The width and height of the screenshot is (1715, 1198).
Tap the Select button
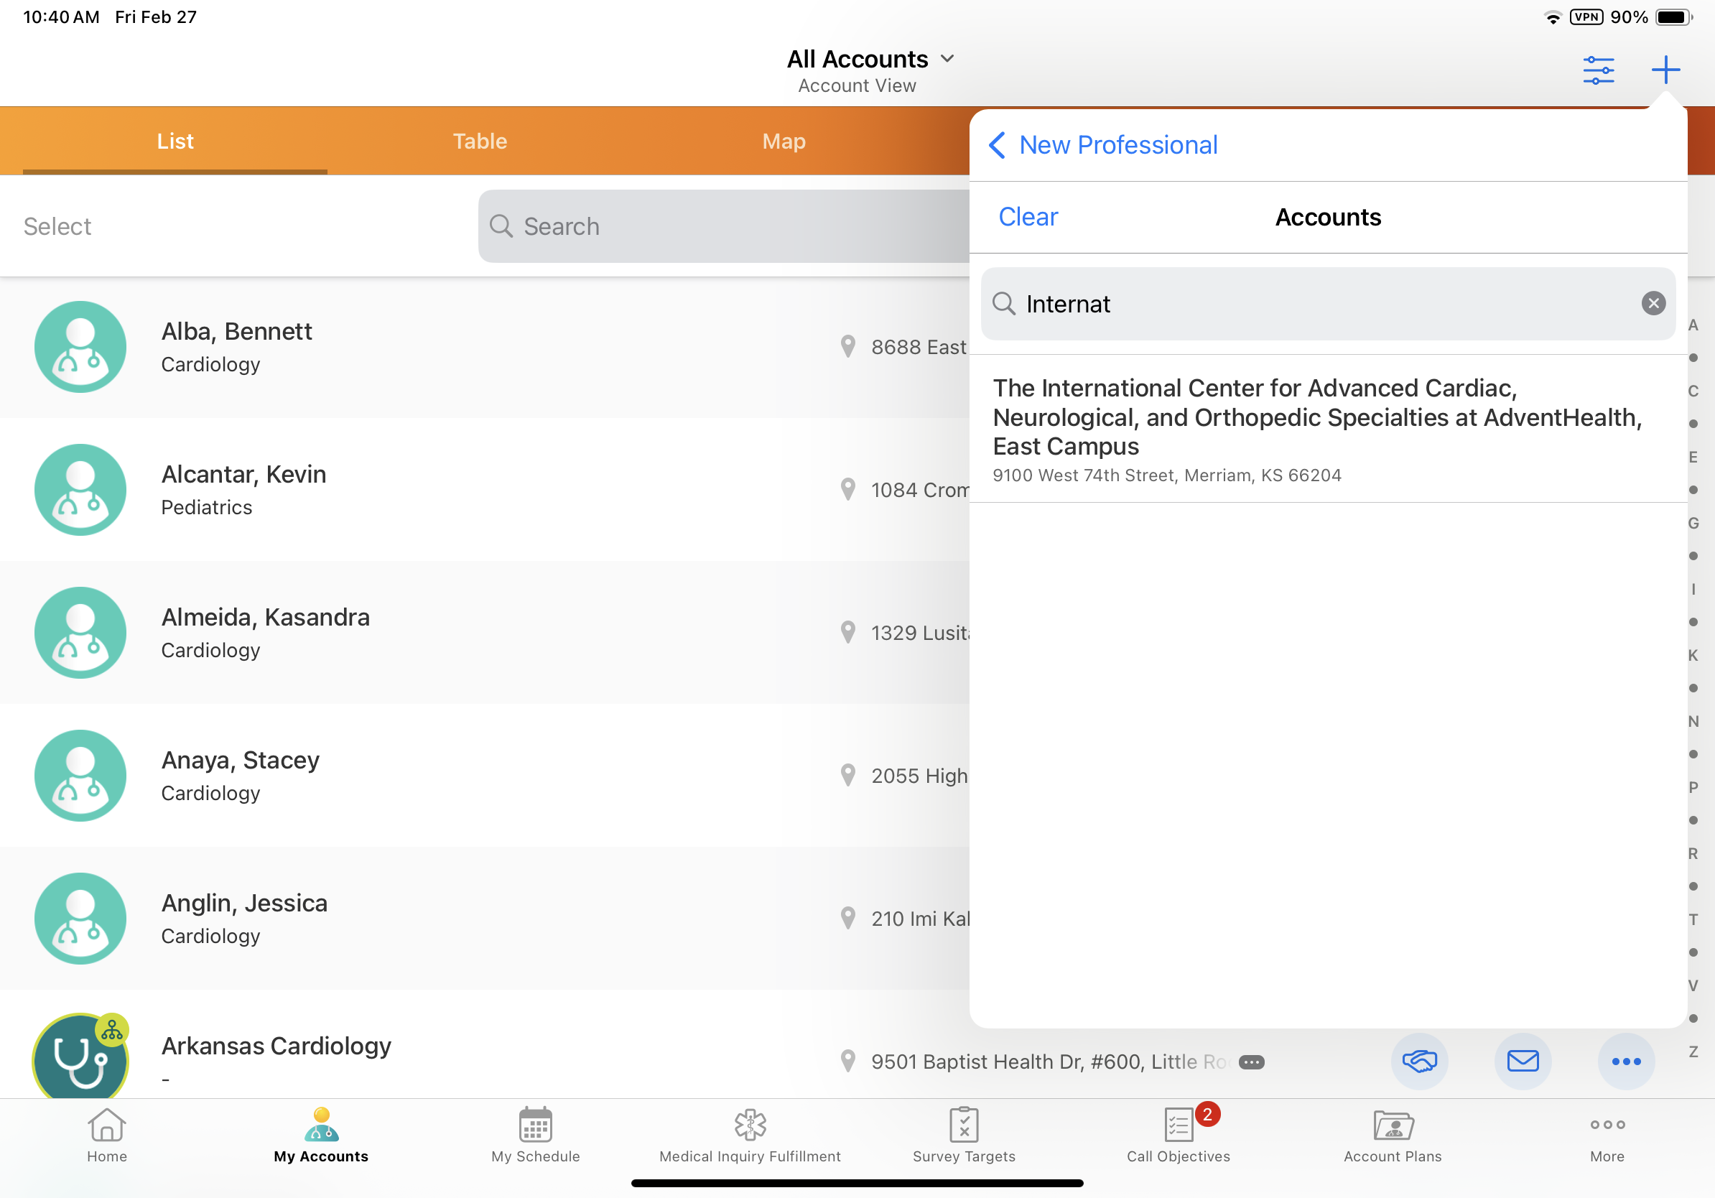point(57,226)
